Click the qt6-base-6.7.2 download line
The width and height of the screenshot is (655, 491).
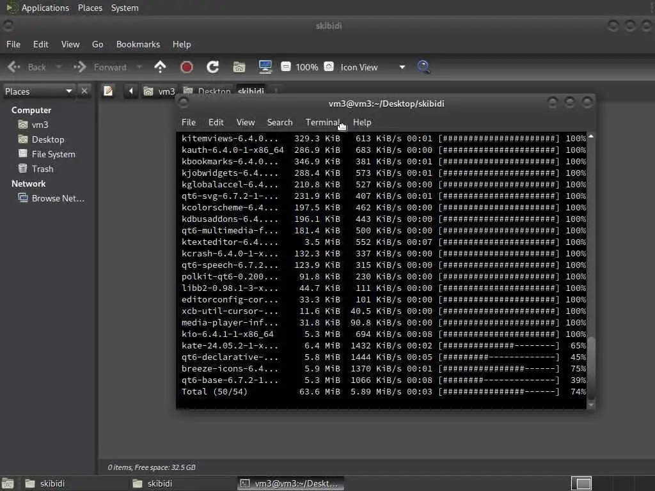(384, 380)
